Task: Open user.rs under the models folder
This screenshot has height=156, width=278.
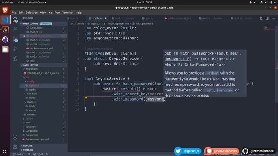Action: pos(33,110)
